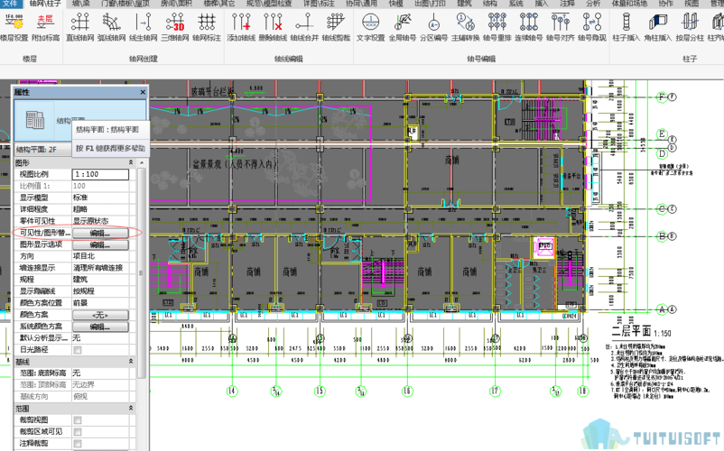Launch 三维轴网 3D grid tool
Viewport: 724px width, 451px height.
pos(175,28)
